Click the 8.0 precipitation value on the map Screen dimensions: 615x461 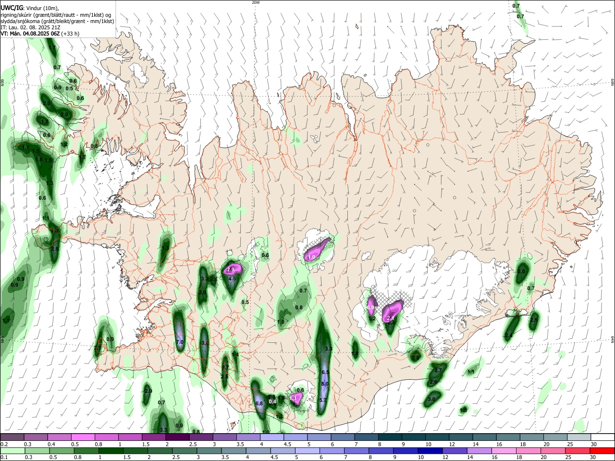325,384
